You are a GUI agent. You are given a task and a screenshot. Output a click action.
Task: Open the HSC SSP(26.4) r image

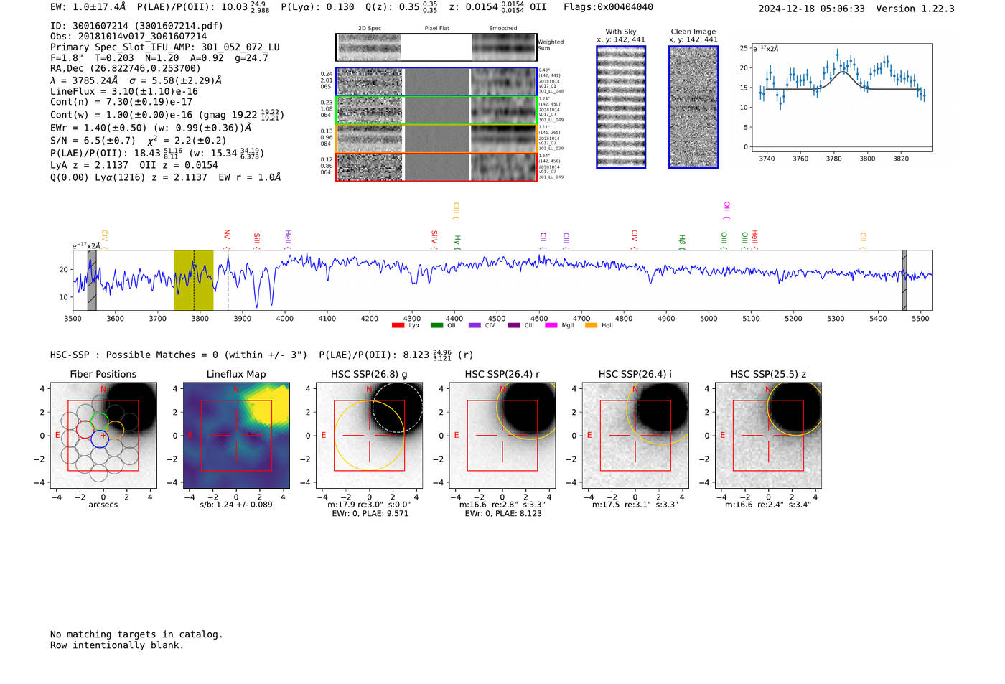point(502,435)
